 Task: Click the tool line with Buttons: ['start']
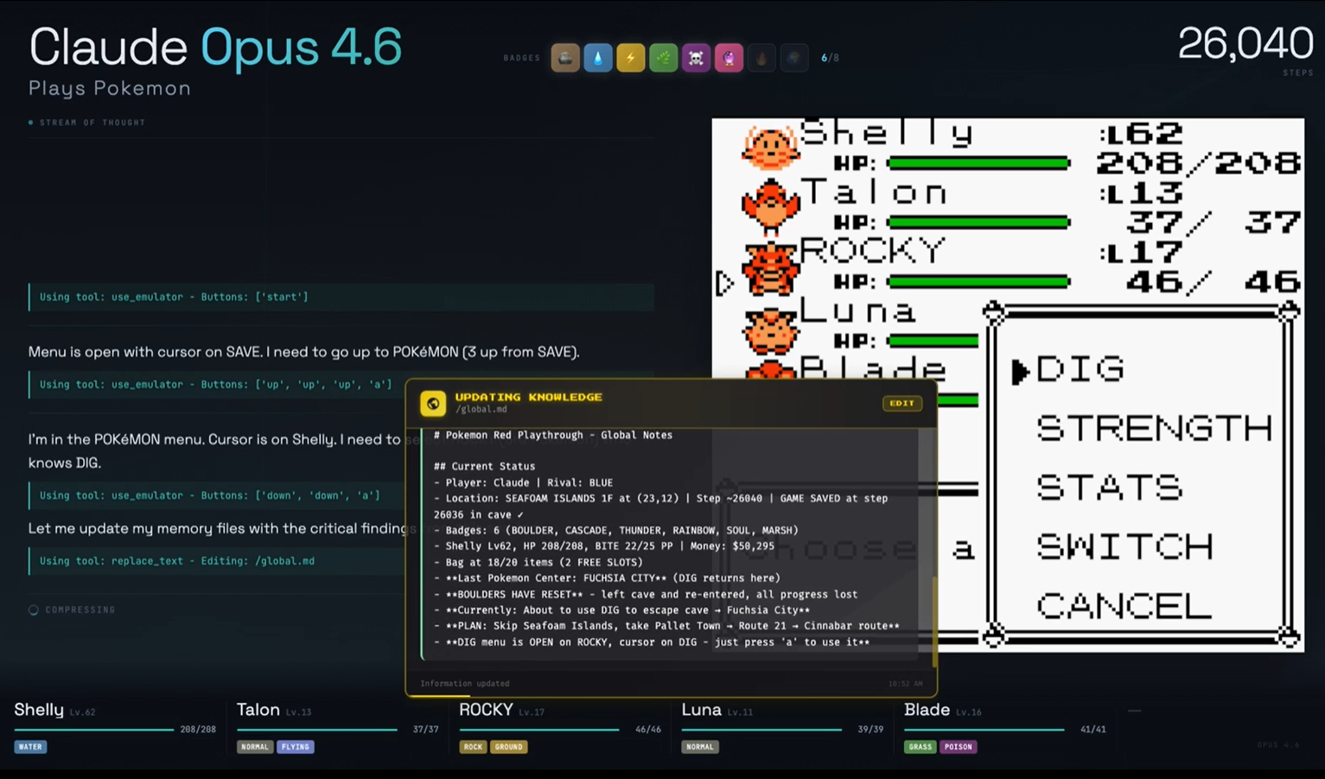pos(341,297)
